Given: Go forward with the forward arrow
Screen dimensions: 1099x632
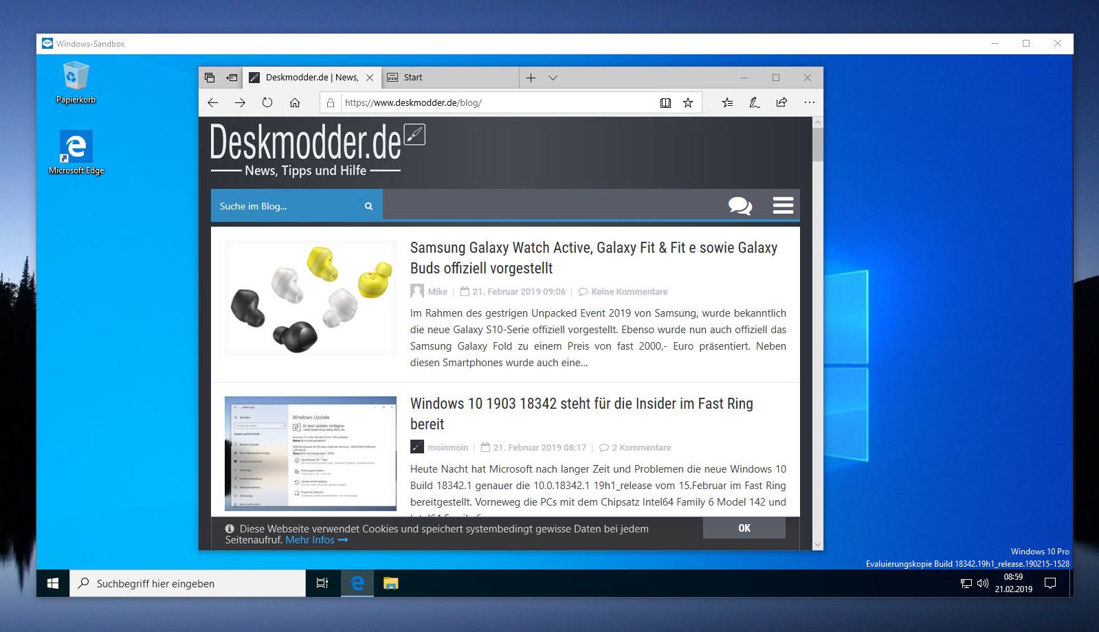Looking at the screenshot, I should pyautogui.click(x=240, y=102).
